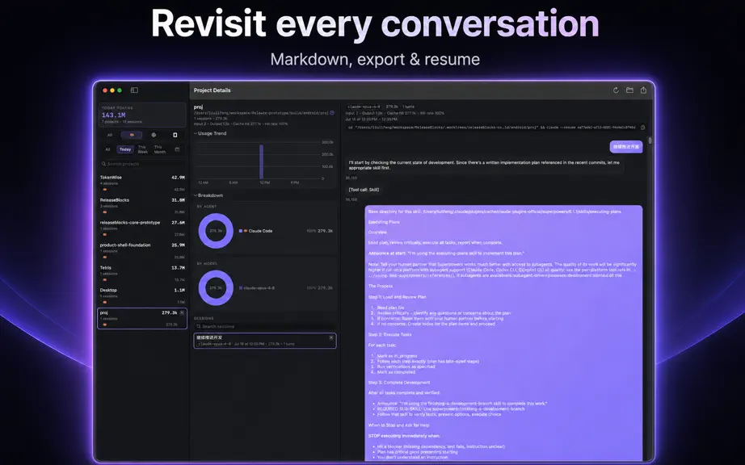Click the macOS yellow minimize button
The height and width of the screenshot is (465, 745).
pos(112,90)
